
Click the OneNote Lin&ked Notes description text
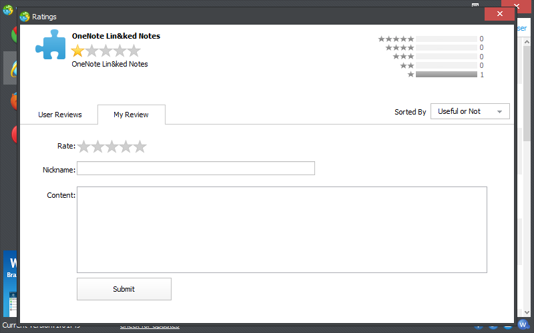(x=109, y=64)
